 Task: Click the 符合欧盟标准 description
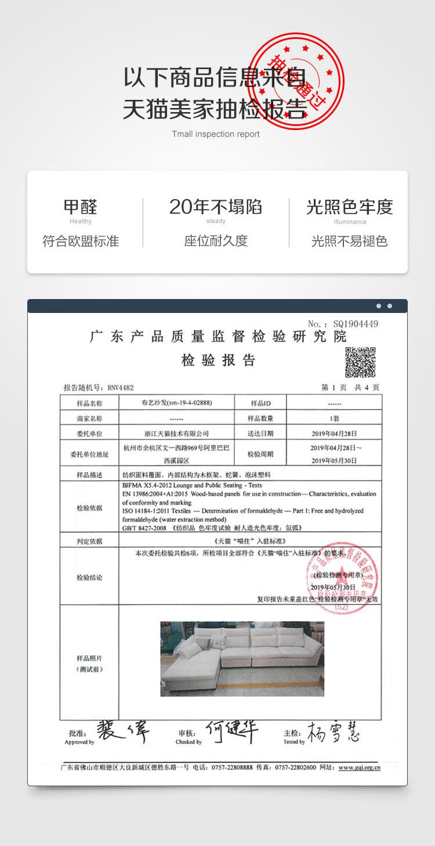(x=81, y=241)
